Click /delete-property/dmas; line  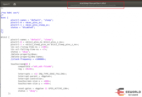pyautogui.click(x=24, y=54)
